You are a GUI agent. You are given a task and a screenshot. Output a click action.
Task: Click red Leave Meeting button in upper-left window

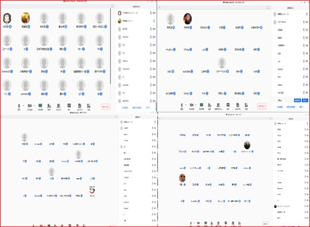tap(106, 107)
